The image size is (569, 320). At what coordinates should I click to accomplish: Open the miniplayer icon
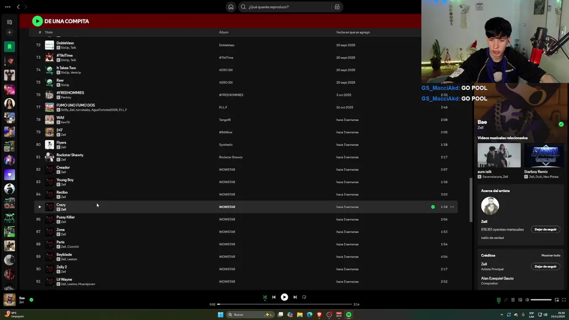tap(557, 300)
